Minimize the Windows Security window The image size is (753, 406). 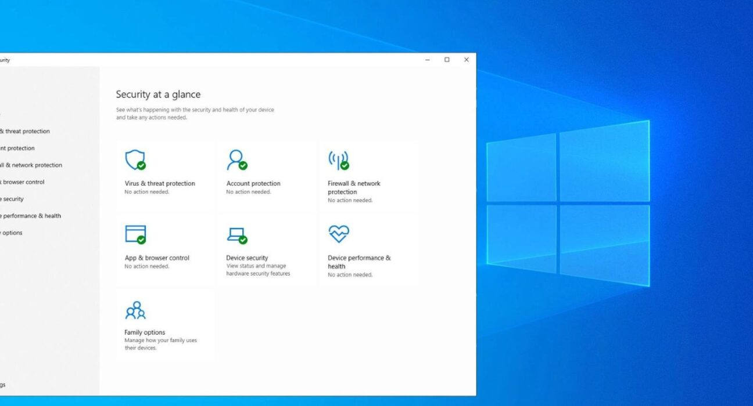428,60
